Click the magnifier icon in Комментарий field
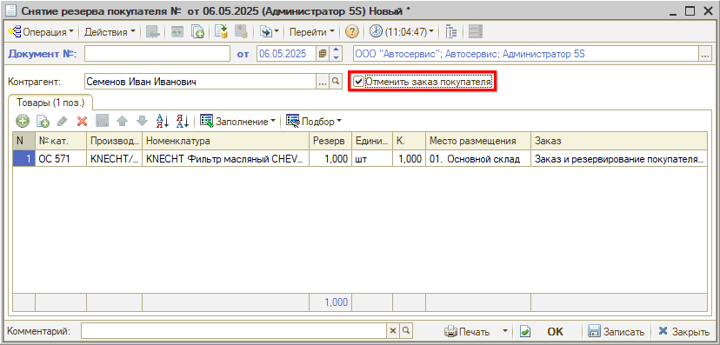The width and height of the screenshot is (720, 345). tap(406, 331)
